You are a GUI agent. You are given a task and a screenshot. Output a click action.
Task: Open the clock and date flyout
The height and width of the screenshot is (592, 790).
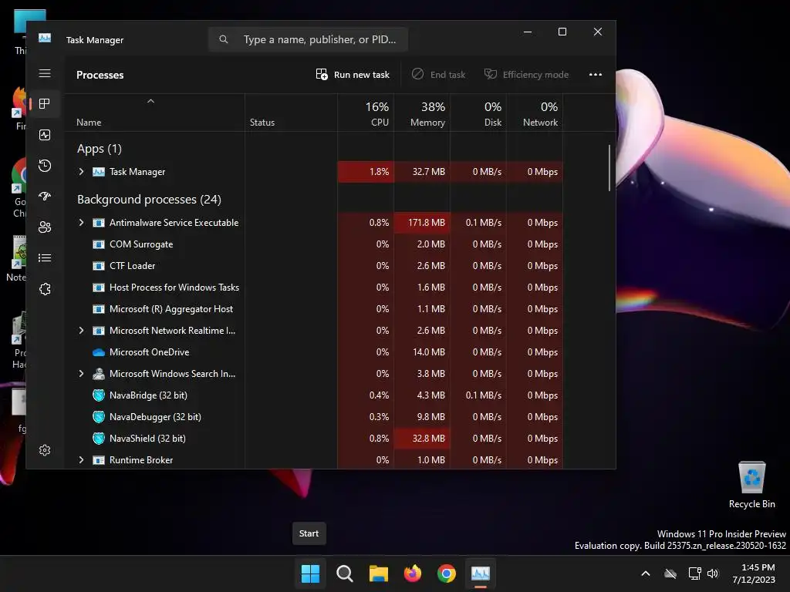tap(754, 573)
